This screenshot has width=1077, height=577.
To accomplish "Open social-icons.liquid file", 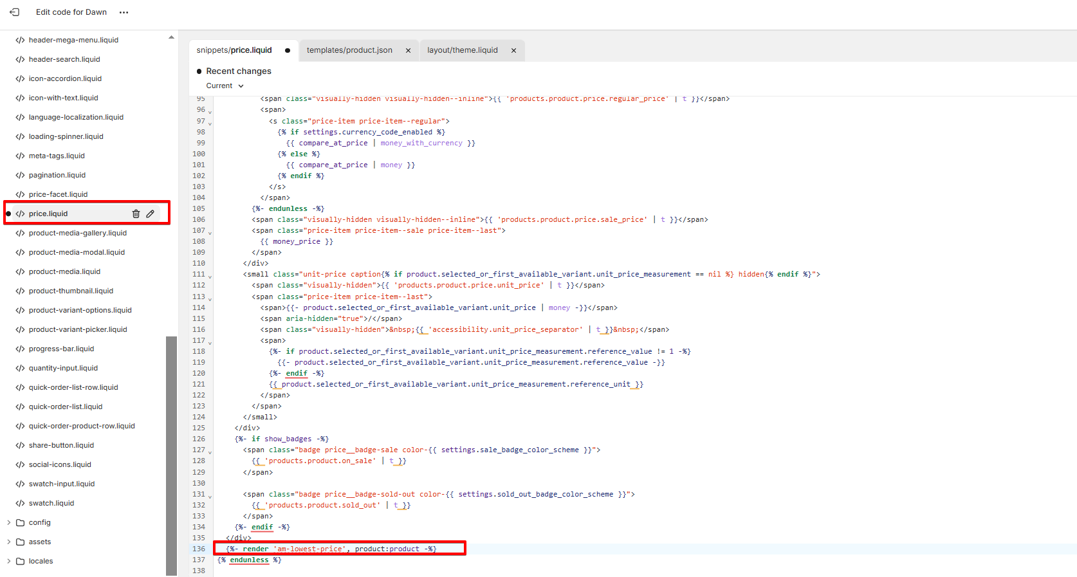I will click(x=60, y=464).
